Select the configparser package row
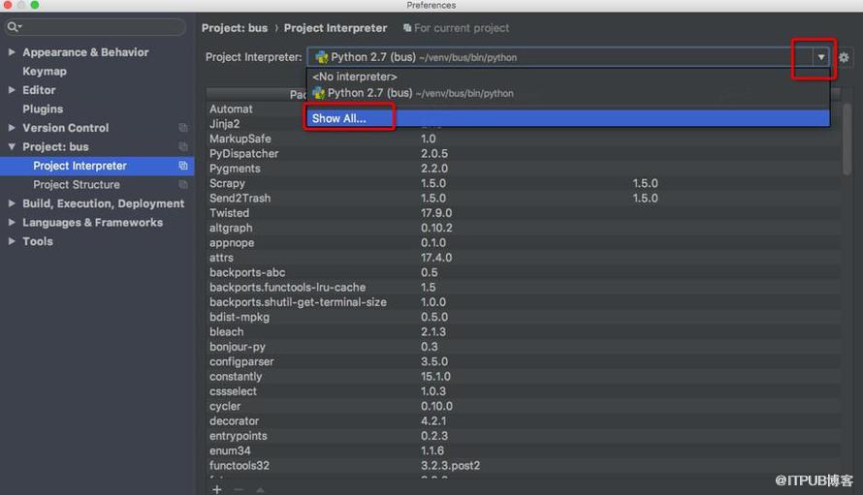 (523, 361)
